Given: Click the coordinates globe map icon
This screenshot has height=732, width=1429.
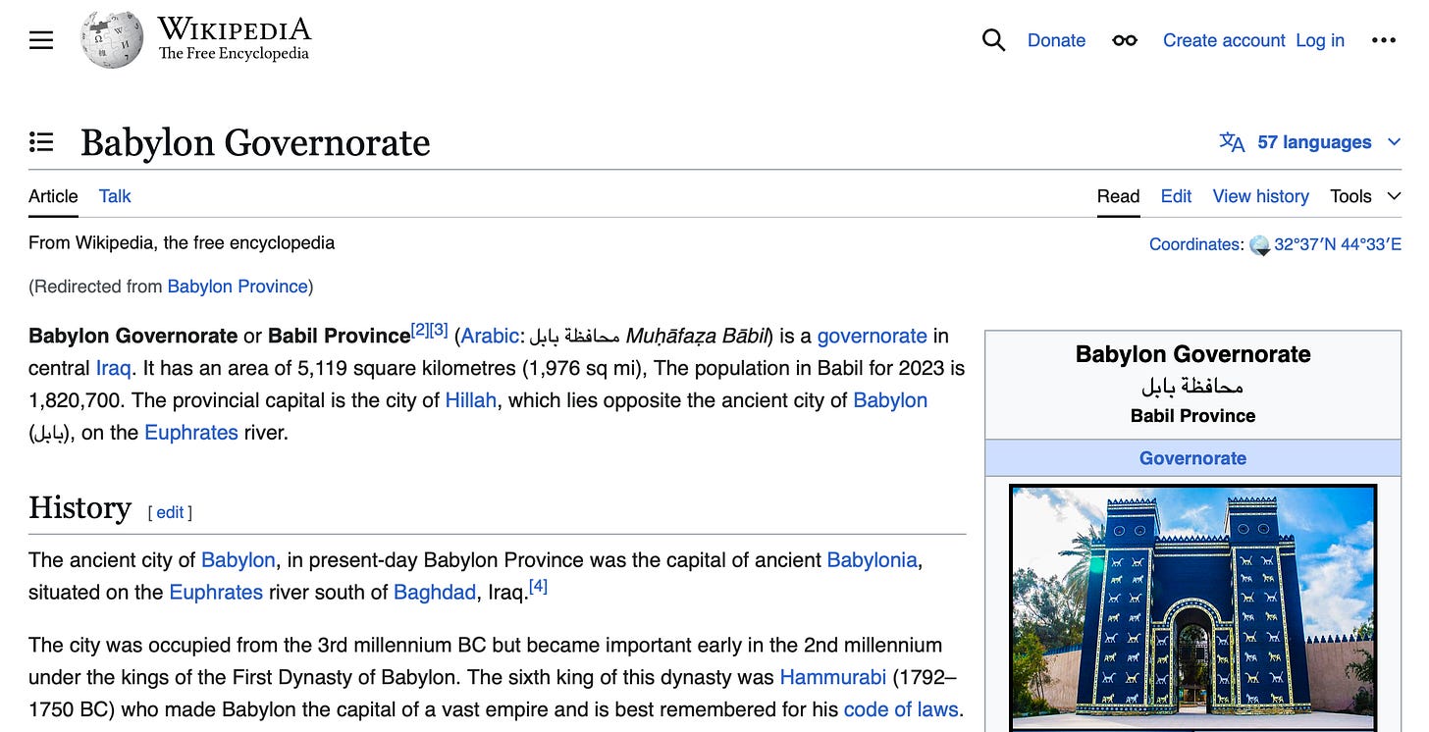Looking at the screenshot, I should [1260, 244].
